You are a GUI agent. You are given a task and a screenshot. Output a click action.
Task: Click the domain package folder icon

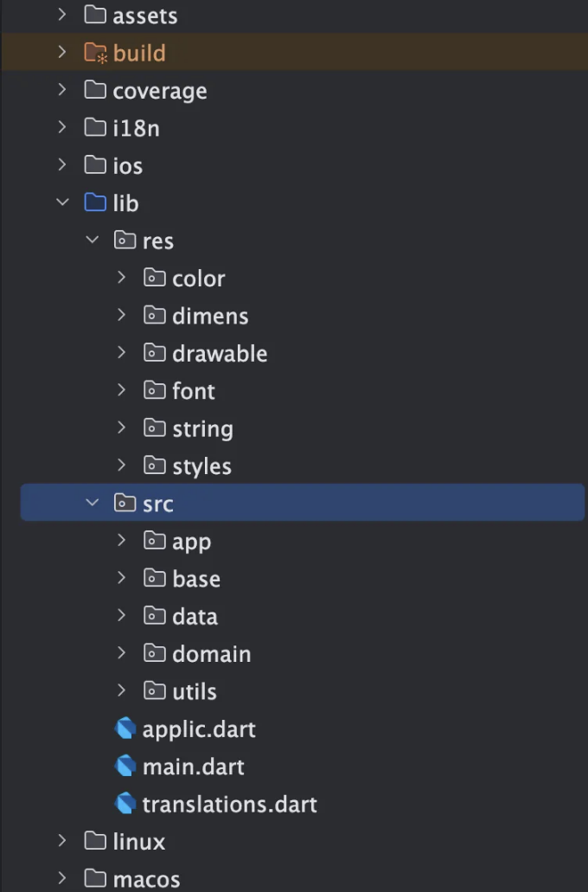[x=154, y=652]
